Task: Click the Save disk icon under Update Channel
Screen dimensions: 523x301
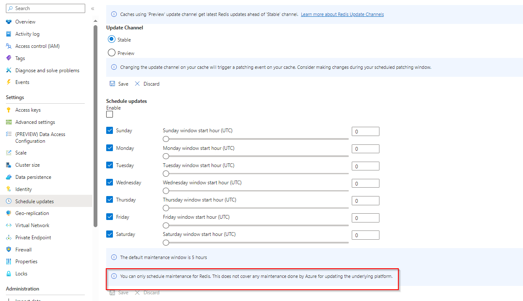Action: (x=112, y=84)
